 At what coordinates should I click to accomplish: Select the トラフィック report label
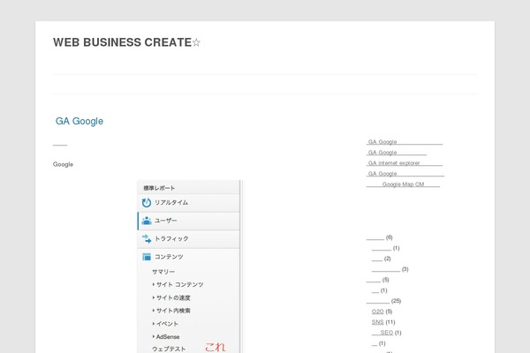[171, 238]
